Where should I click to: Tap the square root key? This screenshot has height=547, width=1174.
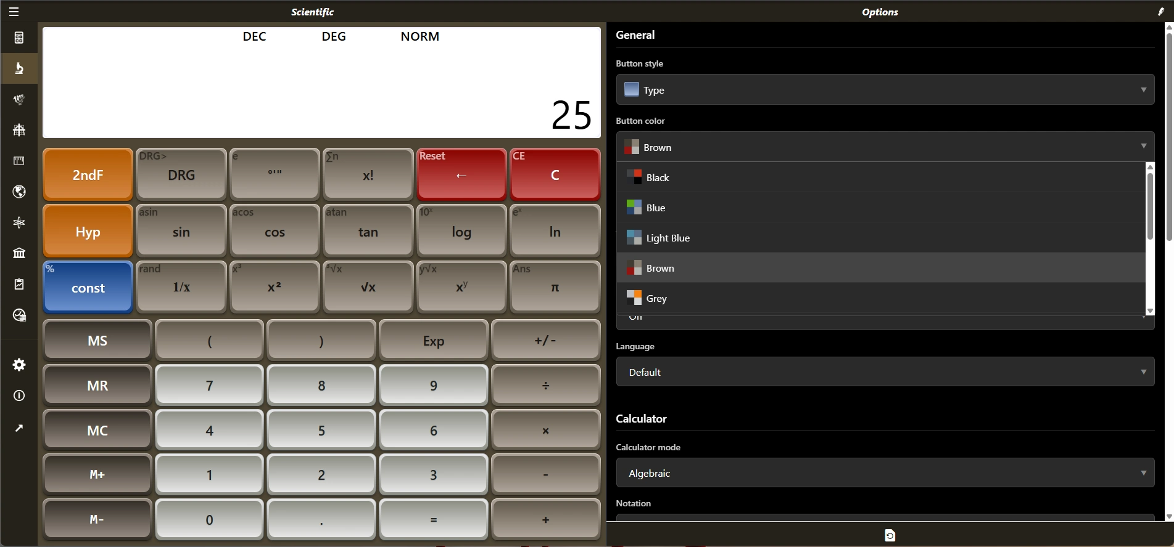click(368, 287)
